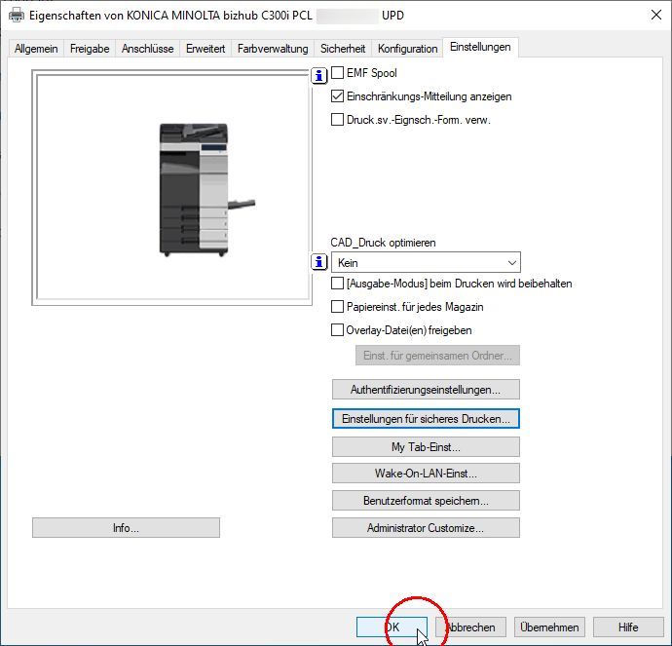Close the properties dialog window
672x646 pixels.
(x=652, y=15)
